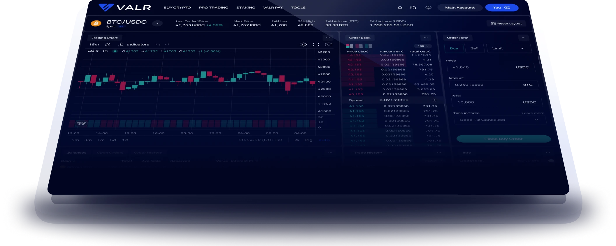Open the PRO TRADING menu
Viewport: 616px width, 246px height.
pyautogui.click(x=213, y=8)
